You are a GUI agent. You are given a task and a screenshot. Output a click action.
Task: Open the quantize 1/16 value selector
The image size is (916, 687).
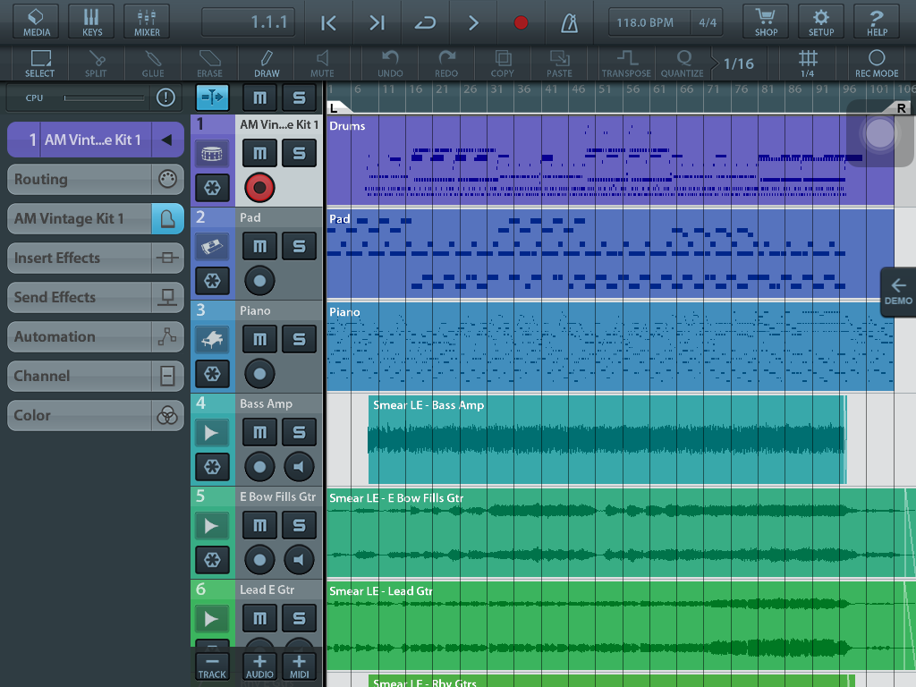point(738,64)
